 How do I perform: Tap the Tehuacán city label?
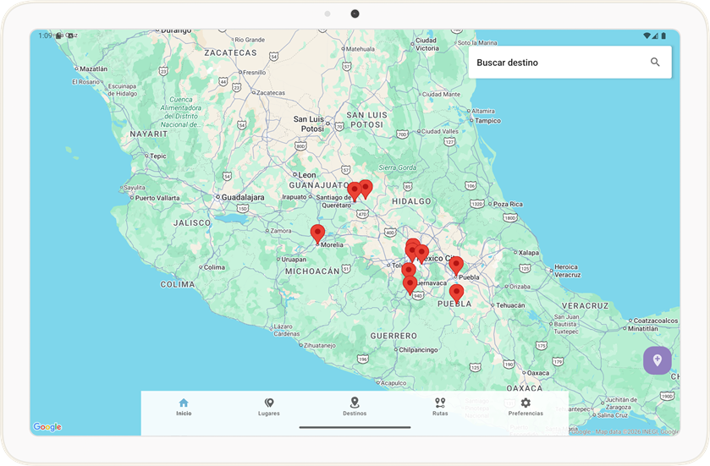pos(510,305)
